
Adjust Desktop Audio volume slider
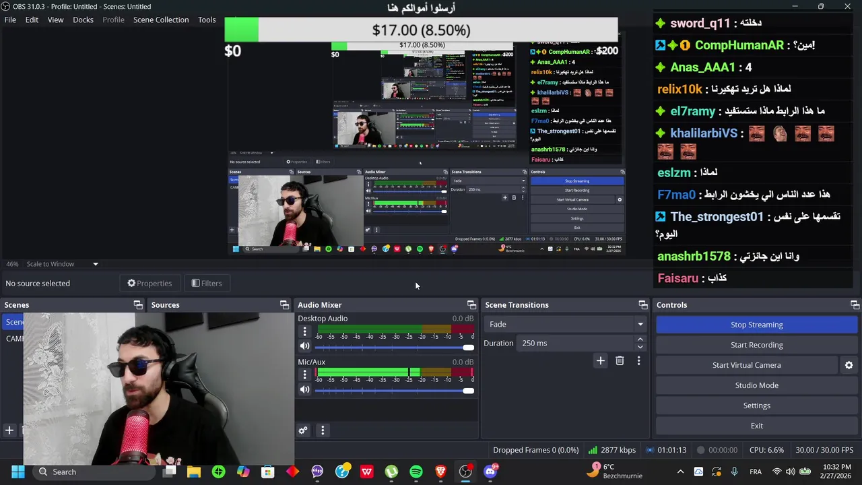394,348
